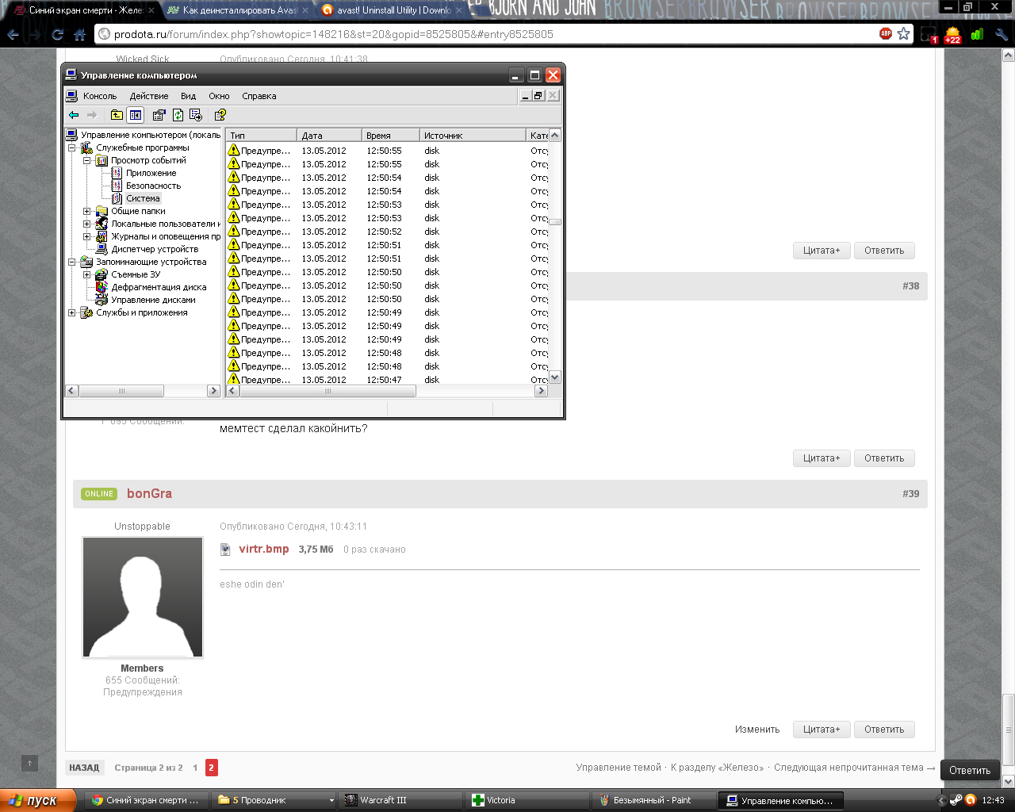Click the Export list toolbar icon
Screen dimensions: 1015x812
196,115
